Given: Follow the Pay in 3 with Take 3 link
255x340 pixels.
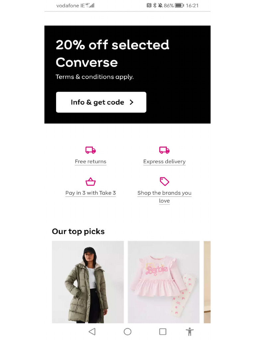Looking at the screenshot, I should [90, 193].
